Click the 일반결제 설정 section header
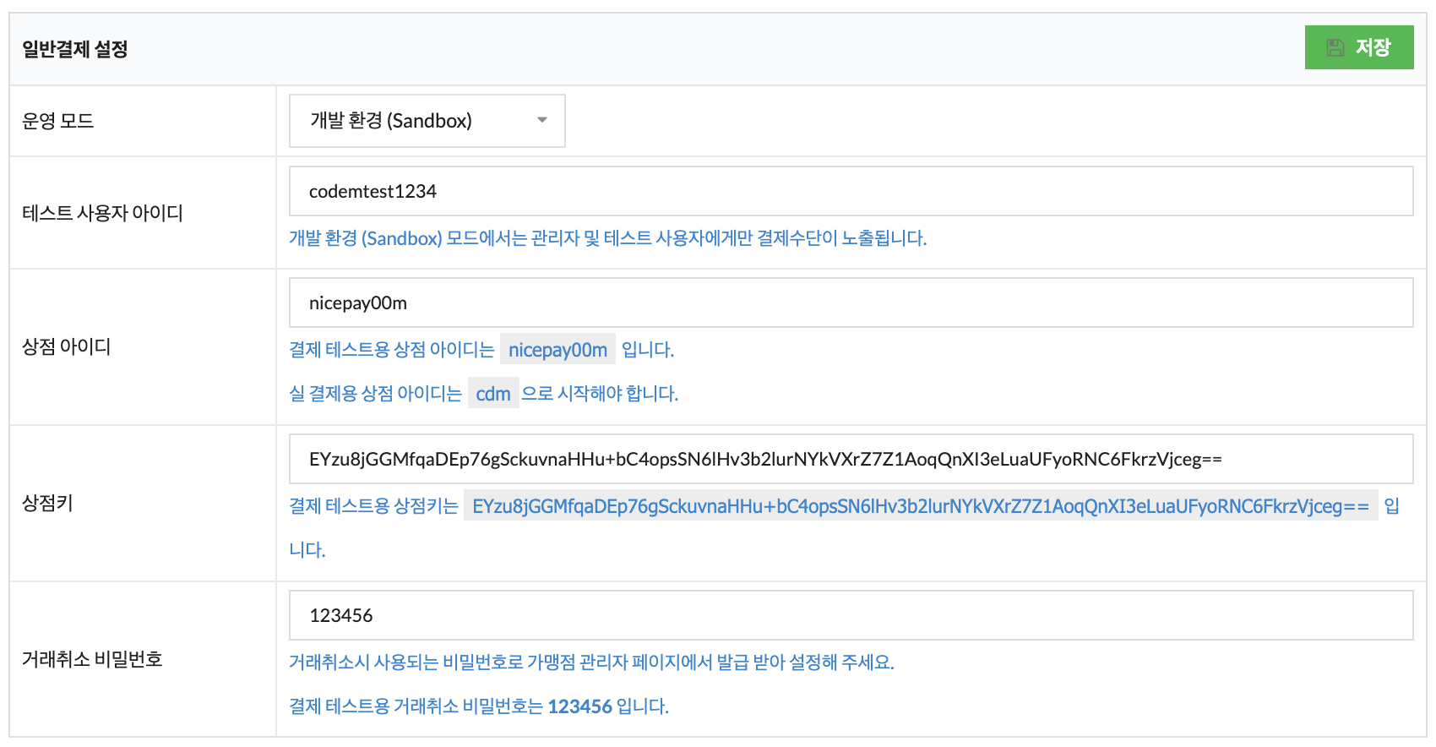The width and height of the screenshot is (1436, 747). (75, 49)
